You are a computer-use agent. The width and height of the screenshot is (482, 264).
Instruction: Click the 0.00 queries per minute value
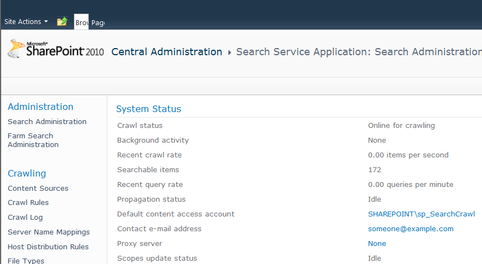click(x=411, y=185)
